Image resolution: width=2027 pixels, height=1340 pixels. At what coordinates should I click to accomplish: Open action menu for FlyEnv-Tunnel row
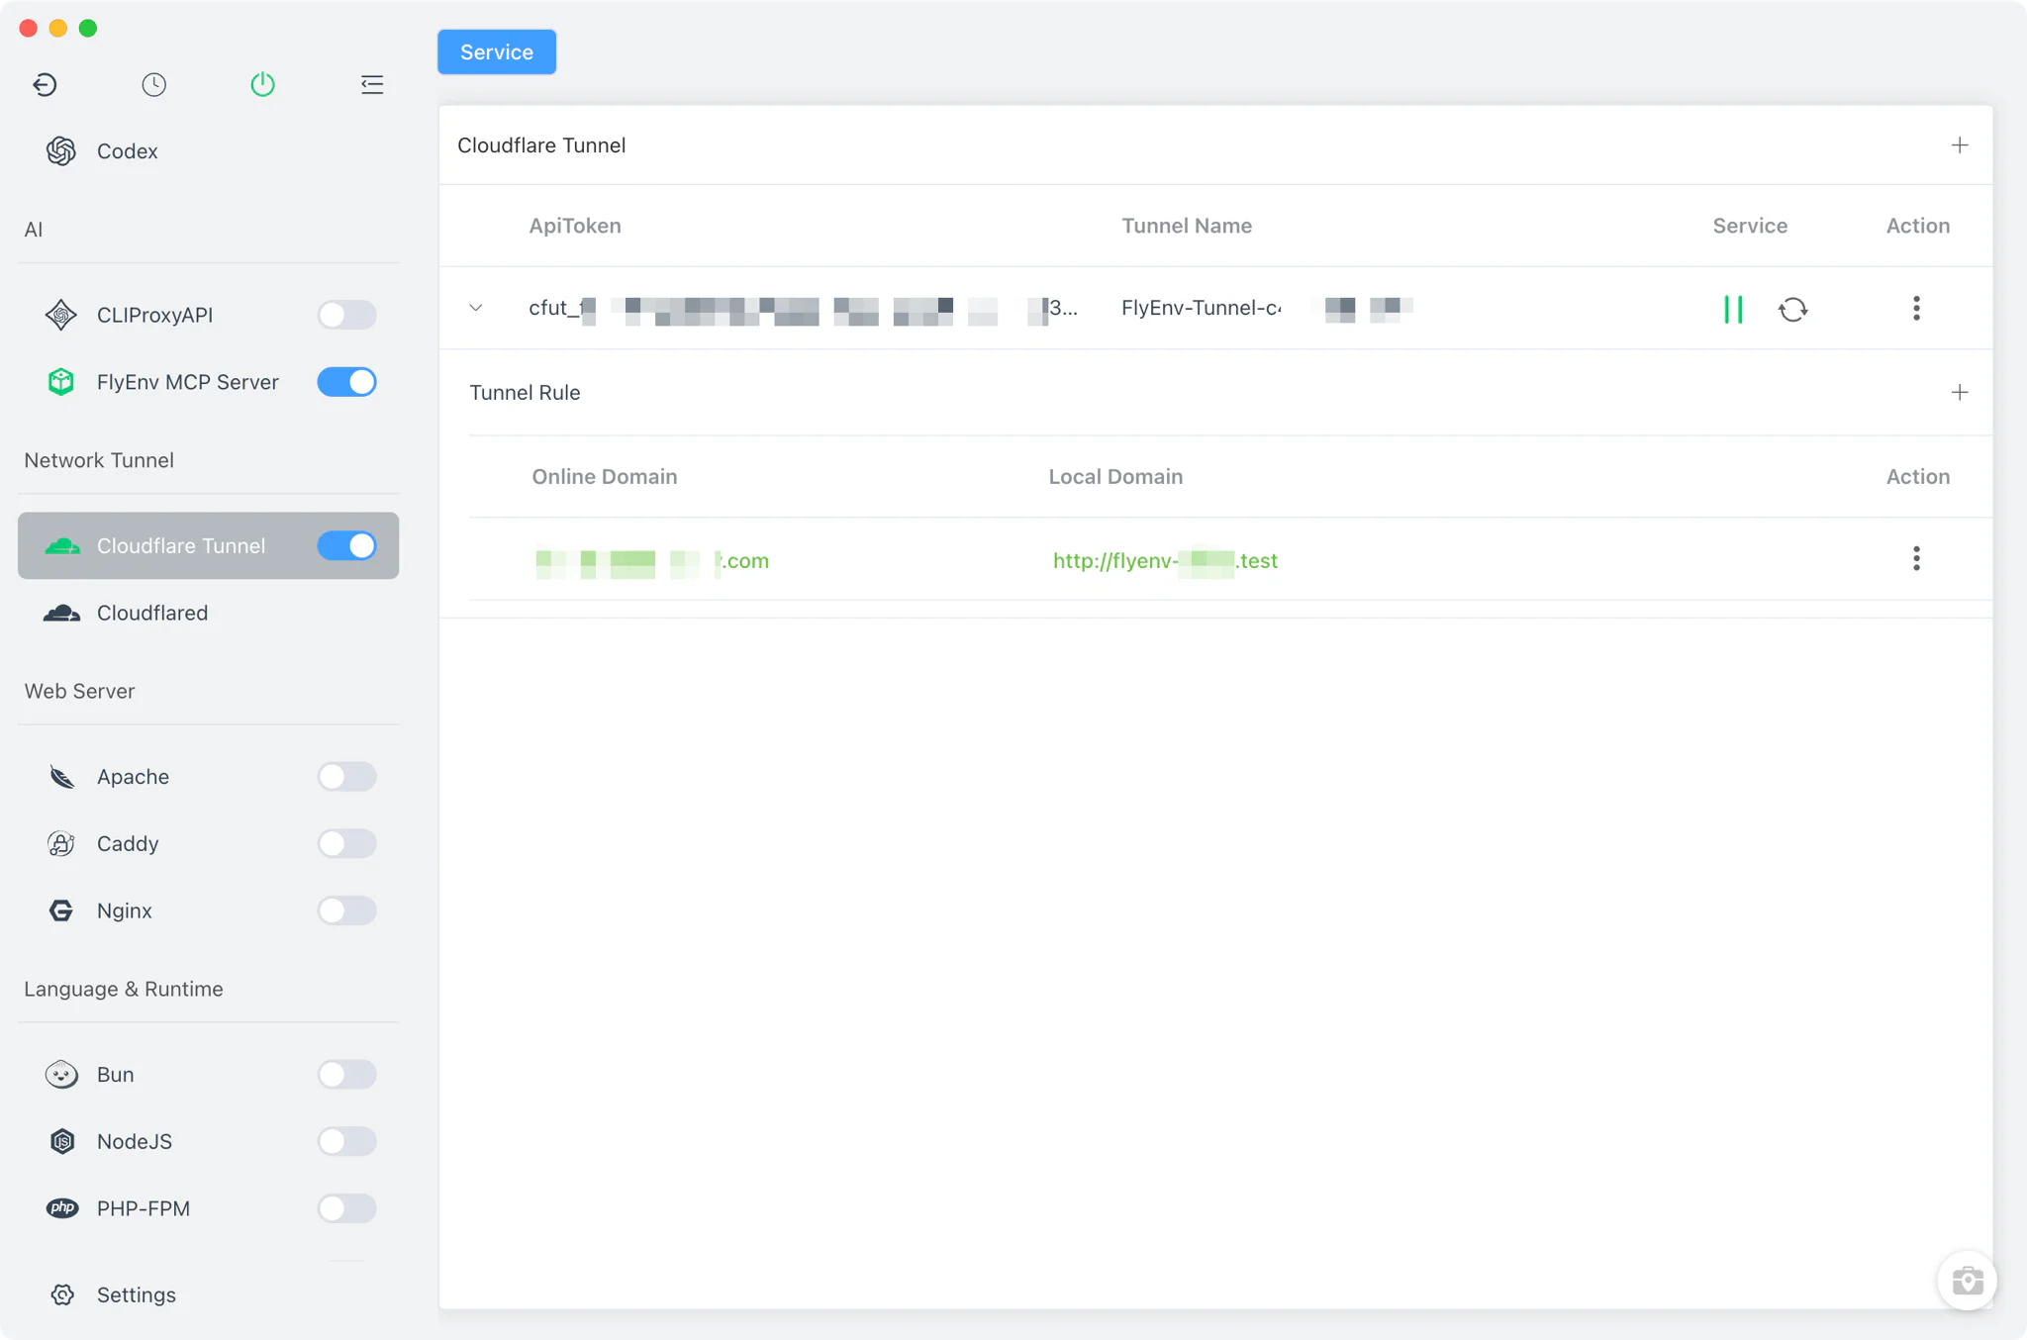click(x=1917, y=308)
